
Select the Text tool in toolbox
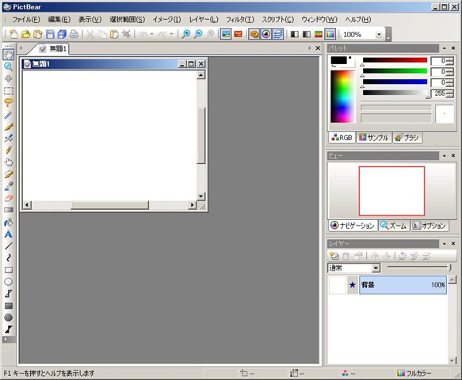(x=8, y=234)
